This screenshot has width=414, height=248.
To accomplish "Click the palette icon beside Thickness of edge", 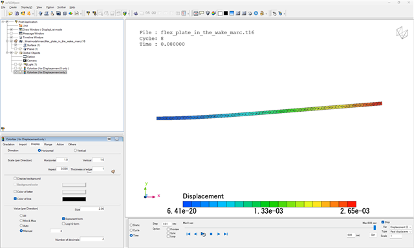I will [113, 172].
